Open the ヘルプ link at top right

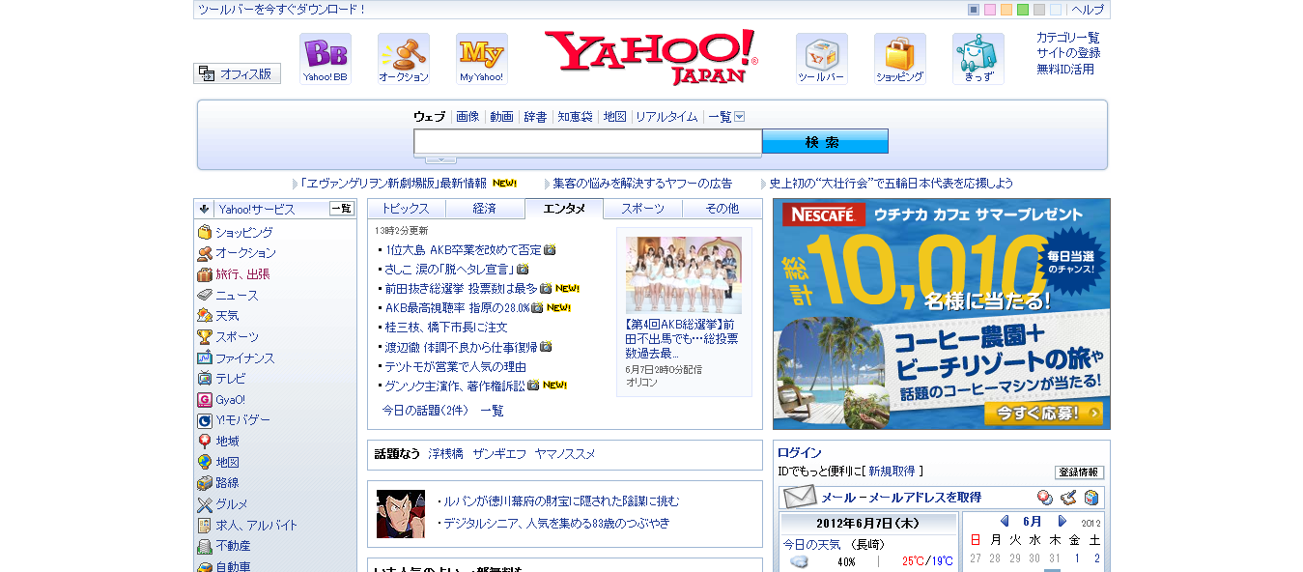[x=1088, y=10]
